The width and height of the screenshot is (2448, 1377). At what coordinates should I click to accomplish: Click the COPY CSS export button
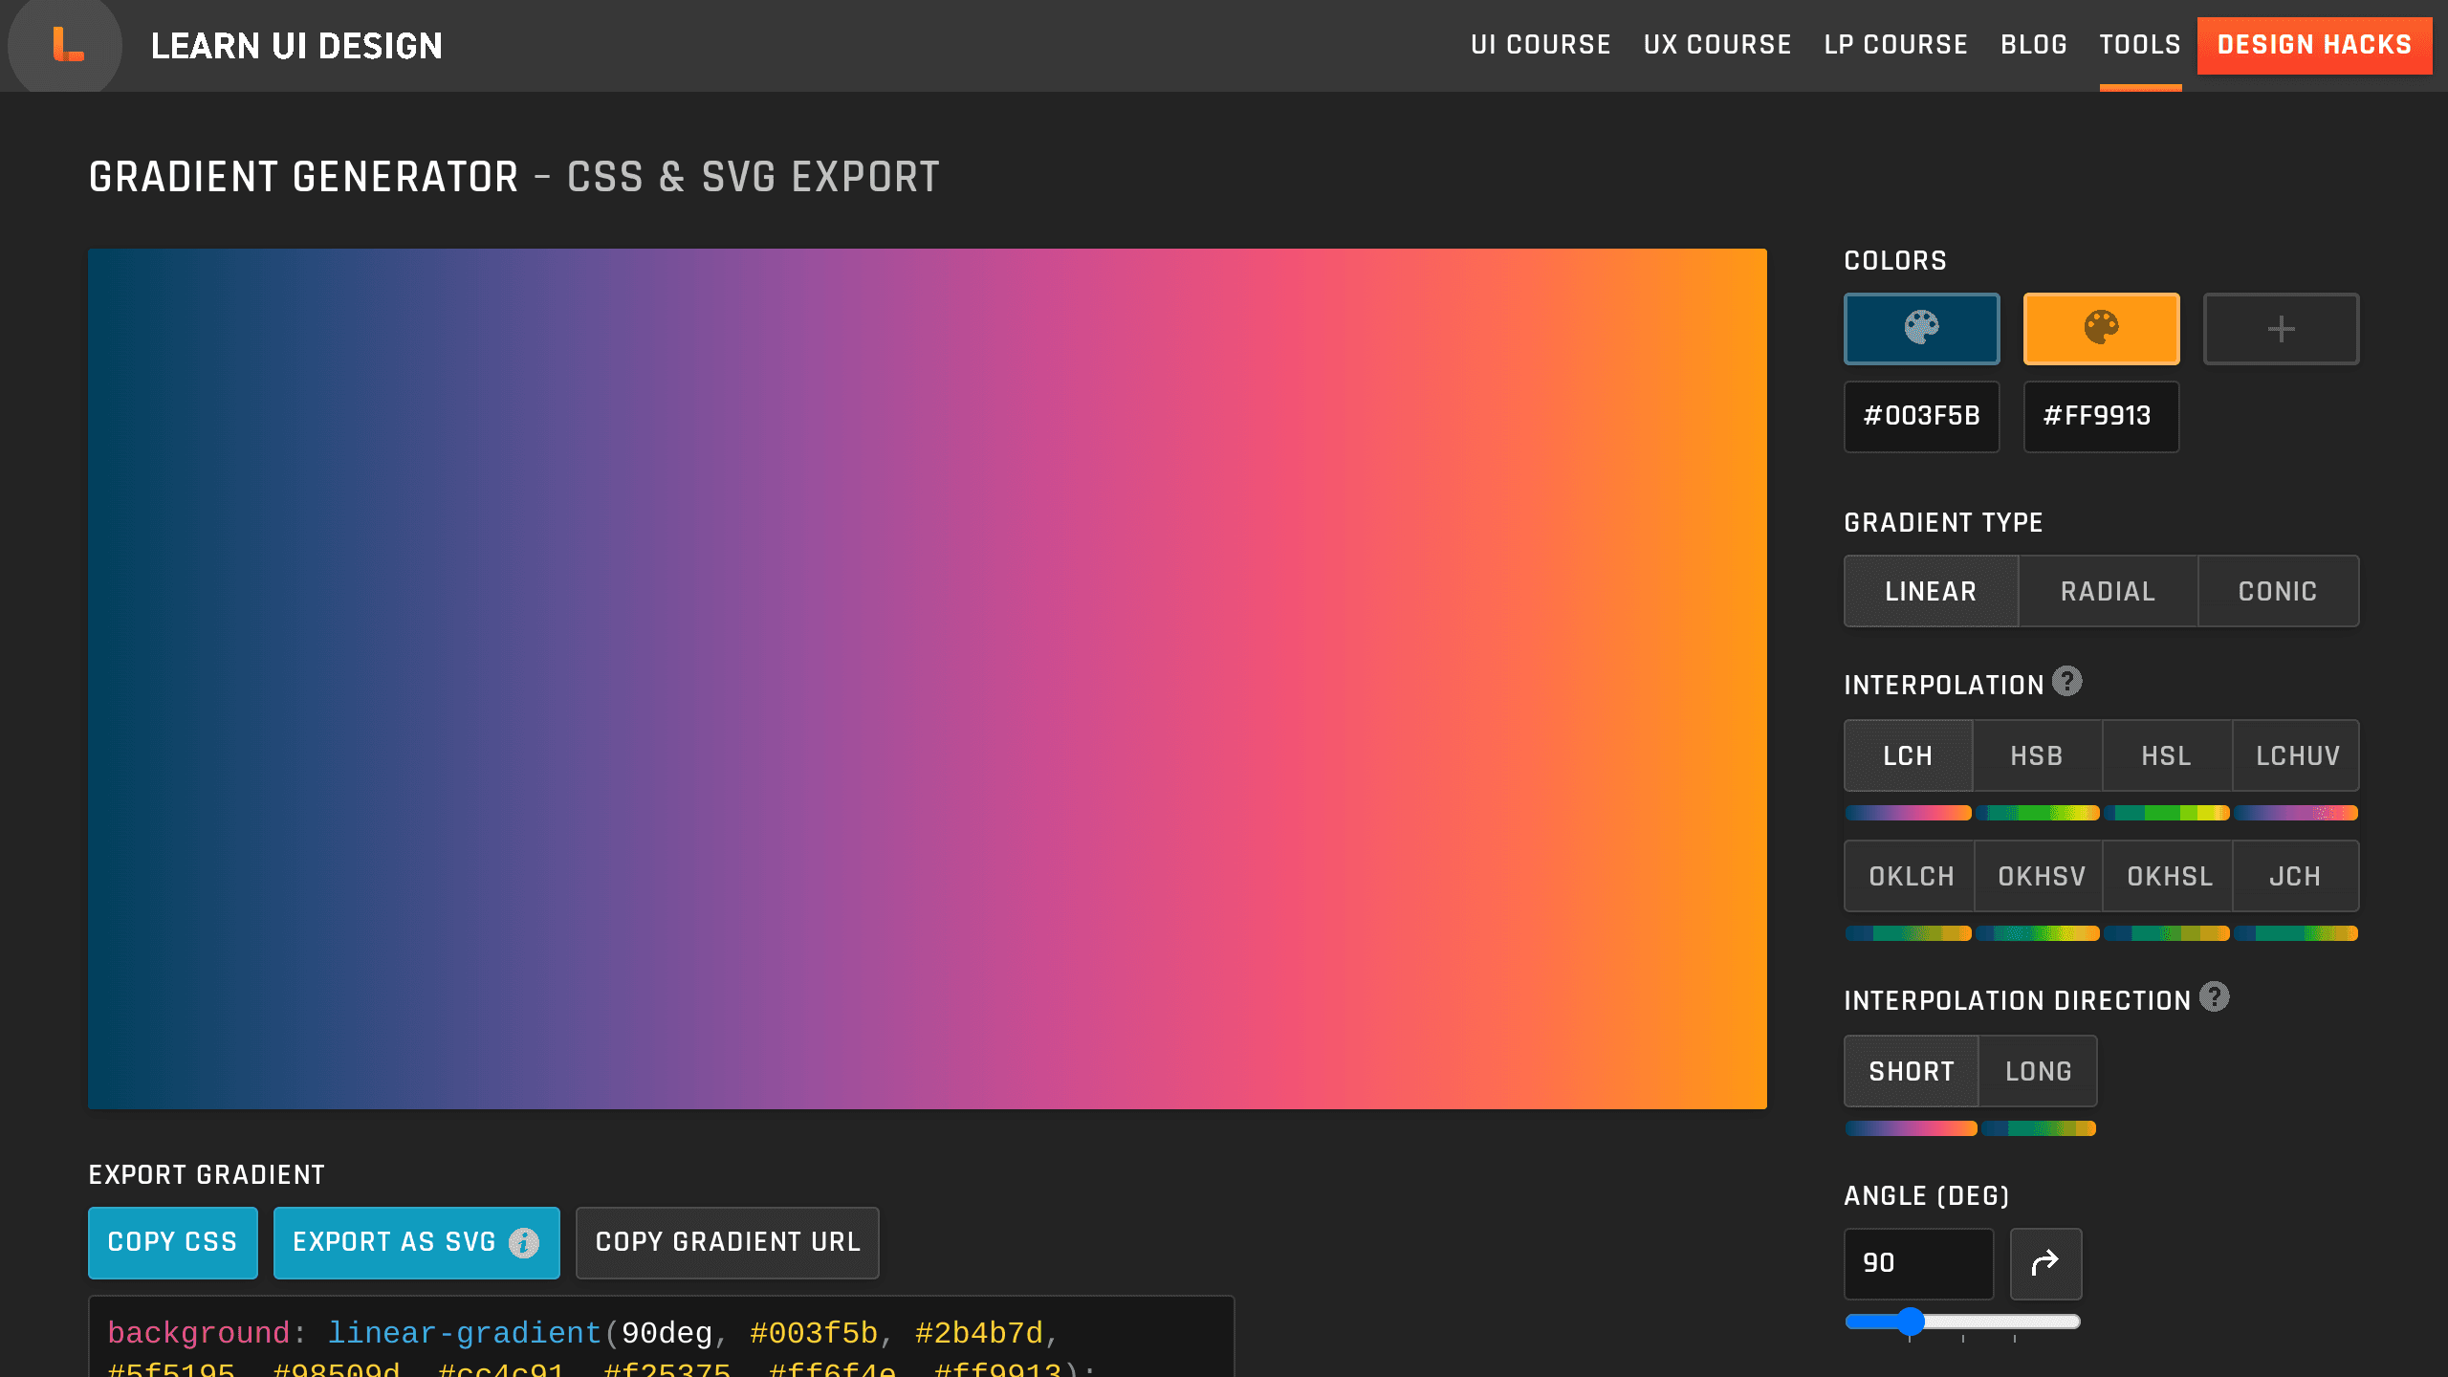click(x=173, y=1242)
